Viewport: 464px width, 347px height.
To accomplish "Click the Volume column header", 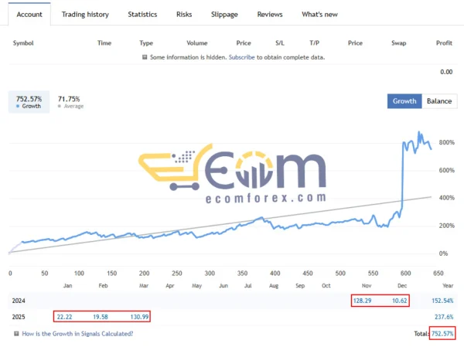I will coord(196,43).
